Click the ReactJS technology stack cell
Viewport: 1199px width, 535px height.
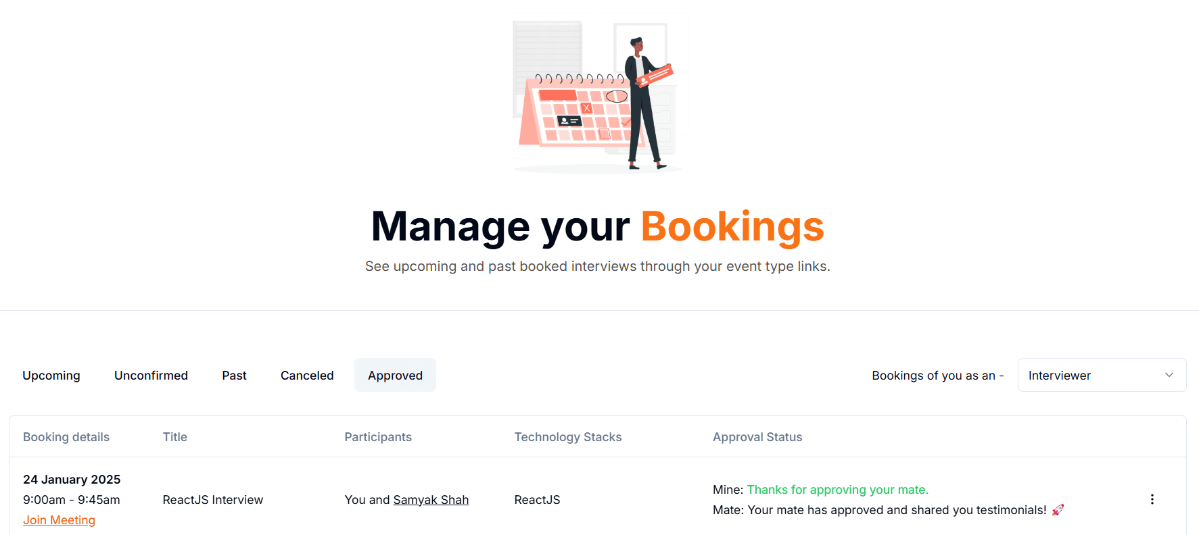(537, 500)
